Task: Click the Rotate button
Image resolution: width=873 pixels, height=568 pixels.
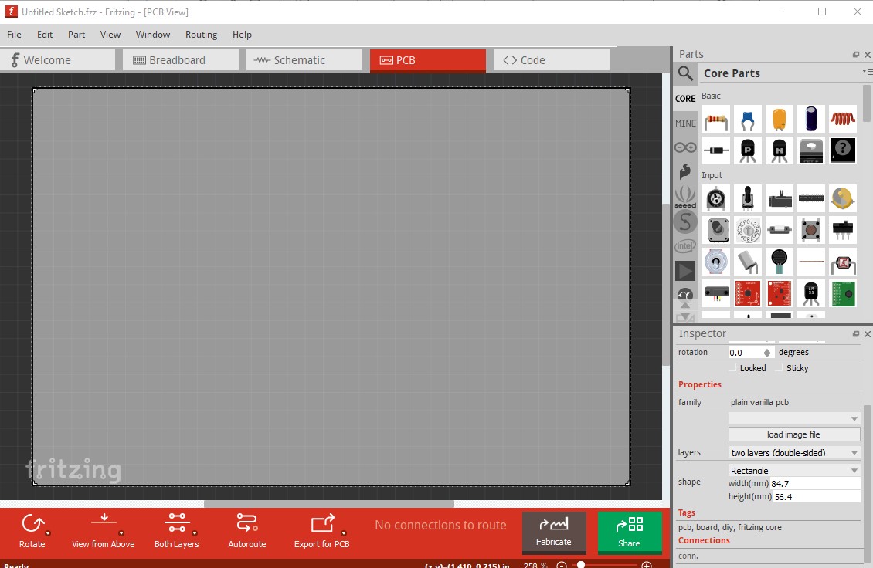Action: tap(32, 531)
